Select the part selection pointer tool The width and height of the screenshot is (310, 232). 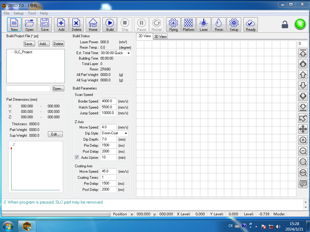303,118
